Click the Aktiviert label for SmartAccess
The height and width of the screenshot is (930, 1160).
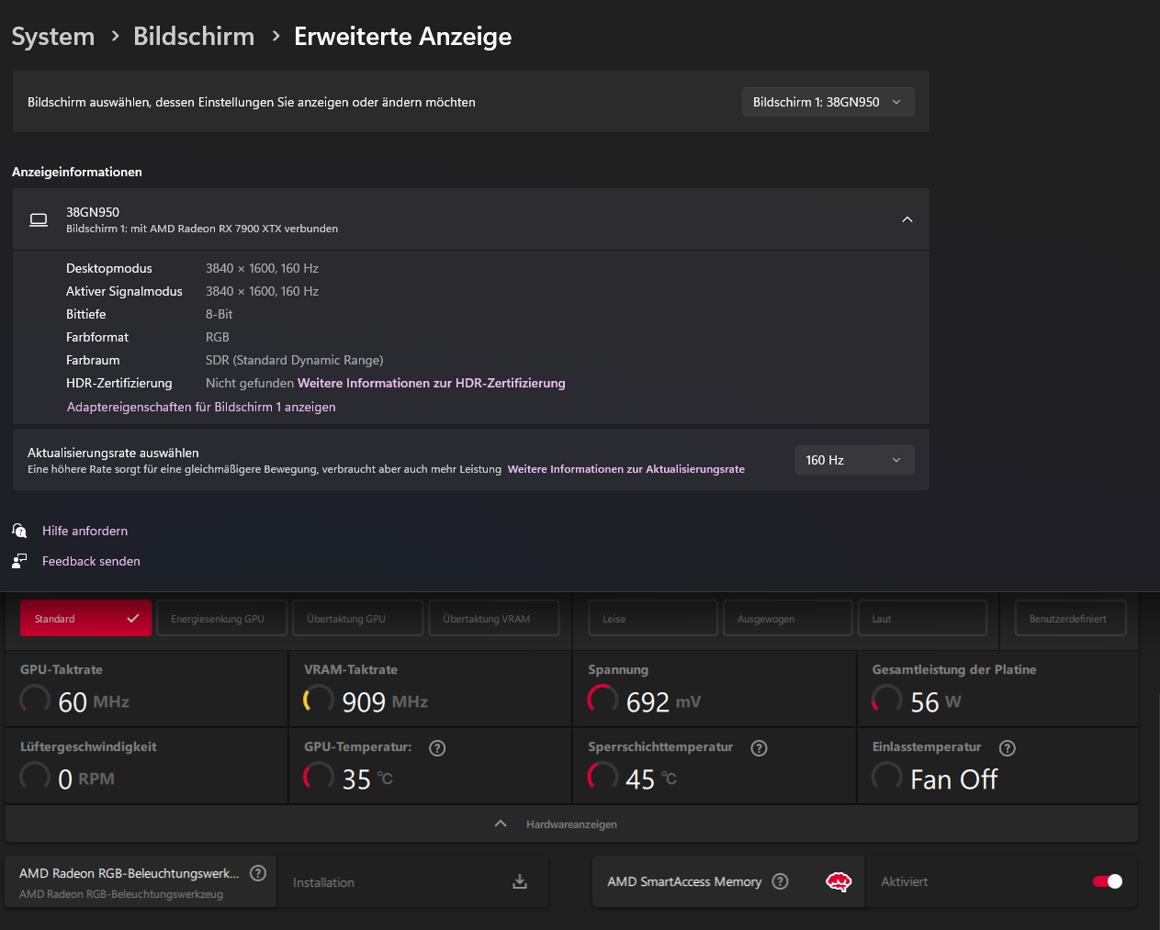[905, 881]
